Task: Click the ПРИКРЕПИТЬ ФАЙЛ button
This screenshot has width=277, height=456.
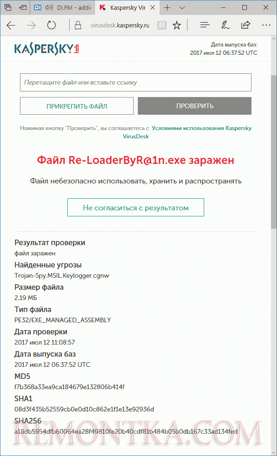Action: tap(77, 106)
